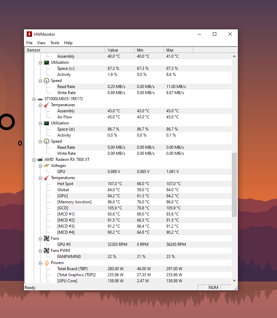Click the Utilization chart icon above Space (c:)
Viewport: 277px width, 318px height.
[x=47, y=62]
